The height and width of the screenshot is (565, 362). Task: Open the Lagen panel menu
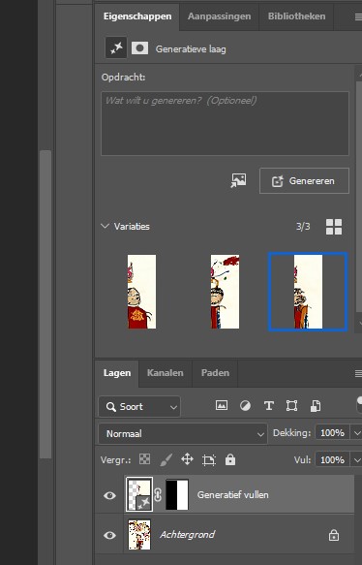[x=358, y=373]
